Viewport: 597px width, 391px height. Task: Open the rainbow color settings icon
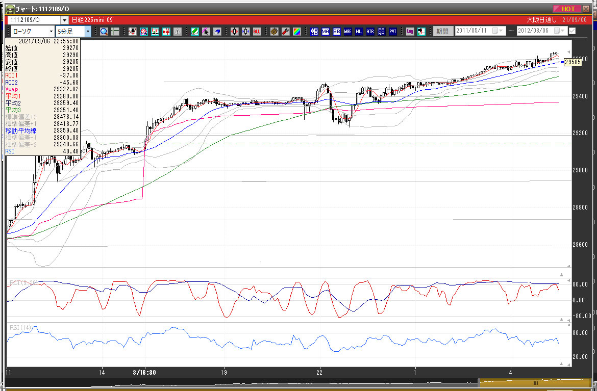(x=296, y=32)
